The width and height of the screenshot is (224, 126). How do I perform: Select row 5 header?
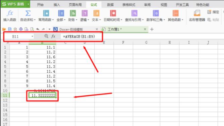tap(5, 66)
